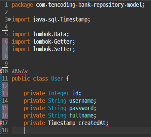Screen dimensions: 151x137
Task: Click the package name com.tencoding.bank.repository.model
Action: [89, 5]
